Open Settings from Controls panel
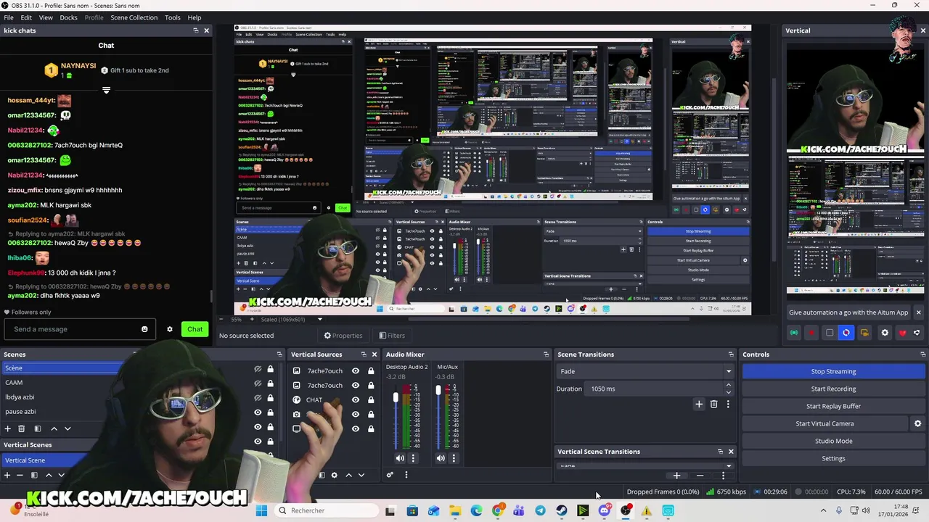Screen dimensions: 929x522 [833, 458]
